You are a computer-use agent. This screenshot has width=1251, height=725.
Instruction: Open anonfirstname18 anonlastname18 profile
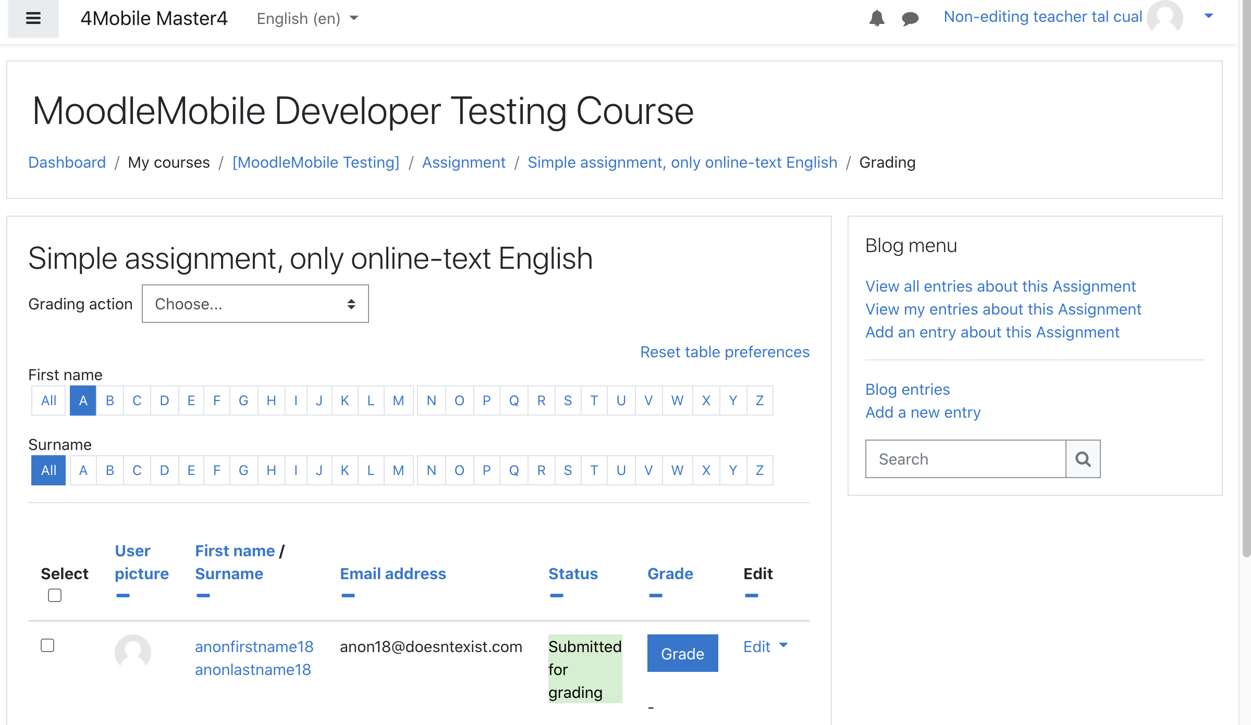pyautogui.click(x=254, y=658)
